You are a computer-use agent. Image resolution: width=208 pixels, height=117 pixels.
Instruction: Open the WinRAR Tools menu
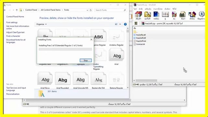pyautogui.click(x=148, y=9)
